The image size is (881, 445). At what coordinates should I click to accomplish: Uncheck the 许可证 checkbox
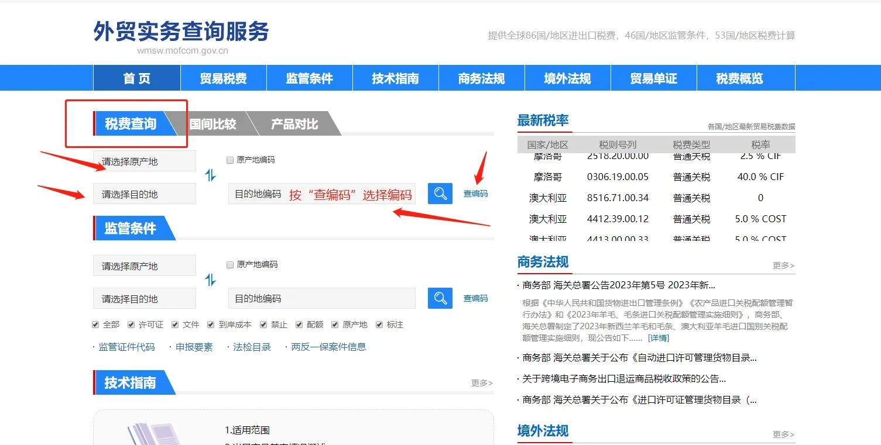[x=131, y=325]
